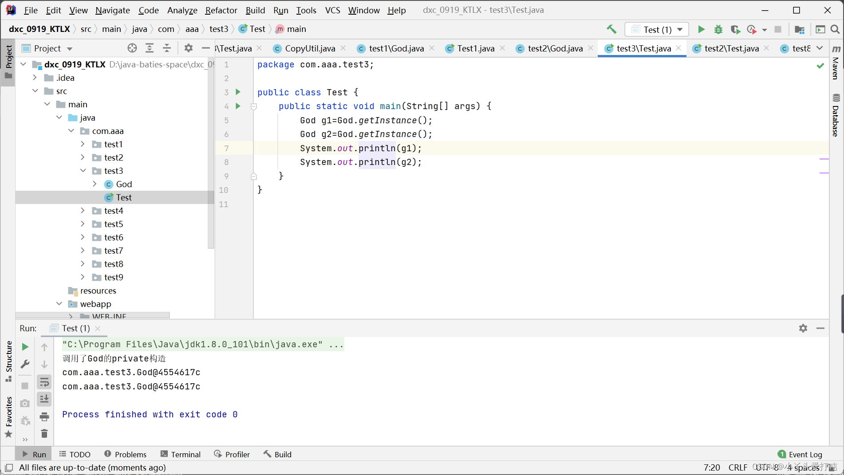Collapse the com.aaa package
Screen dimensions: 844x475
(71, 131)
